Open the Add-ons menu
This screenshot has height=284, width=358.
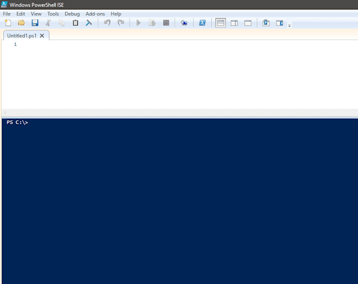[x=95, y=14]
